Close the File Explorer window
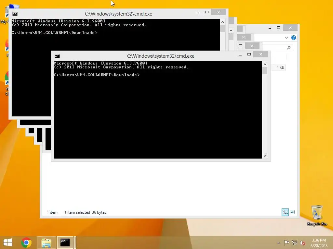The width and height of the screenshot is (333, 249). pyautogui.click(x=290, y=28)
